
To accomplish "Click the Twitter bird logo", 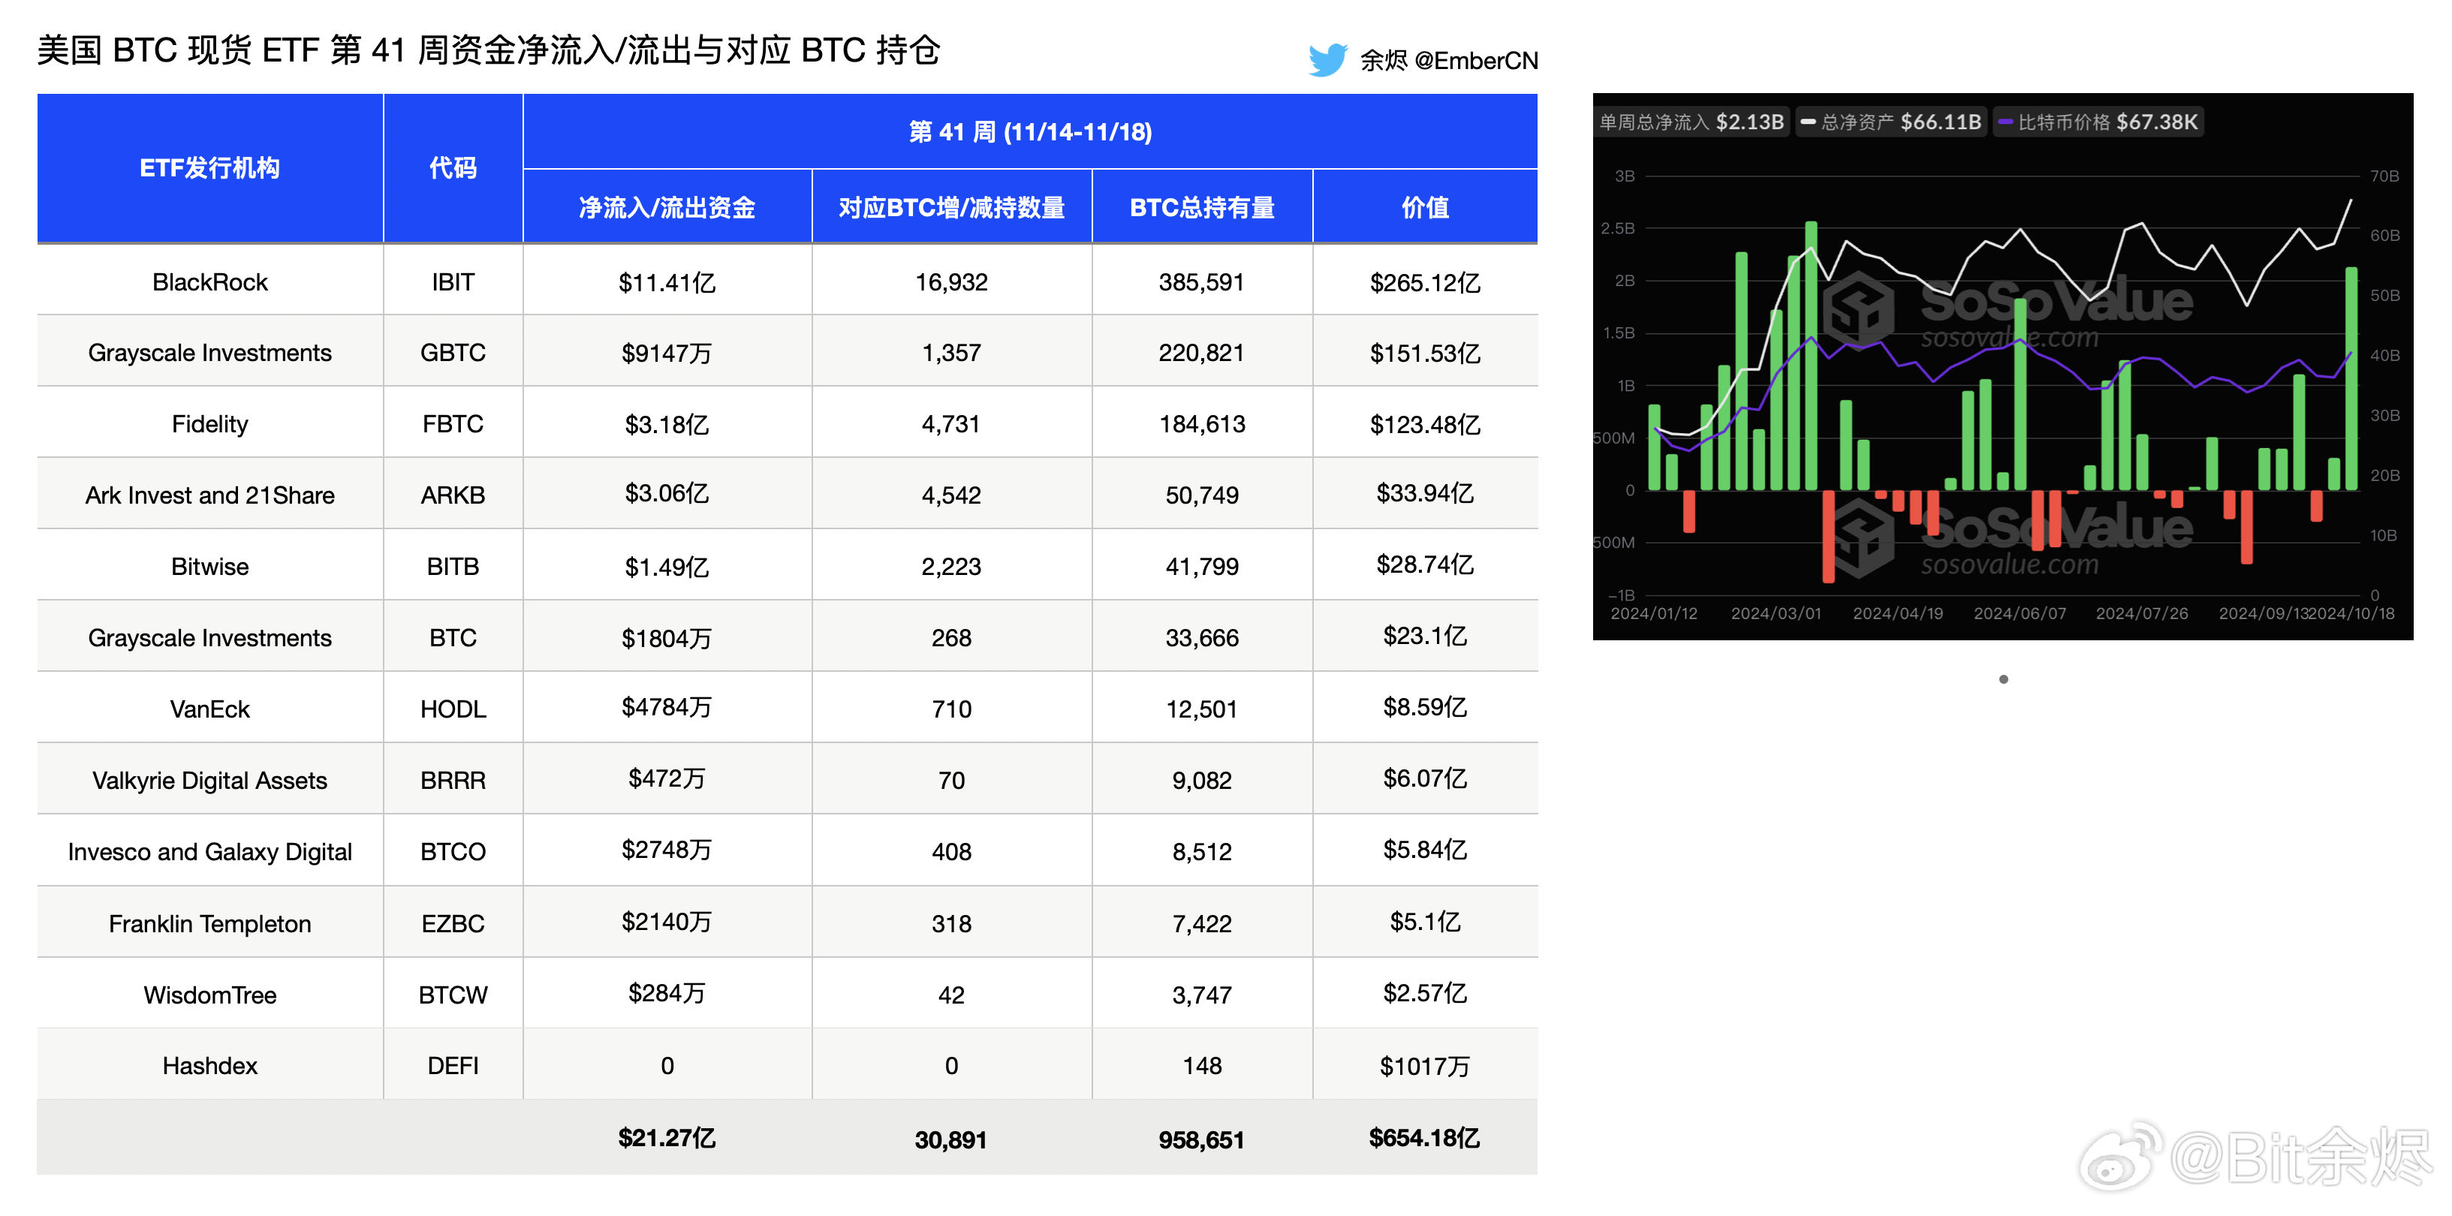I will click(1327, 60).
